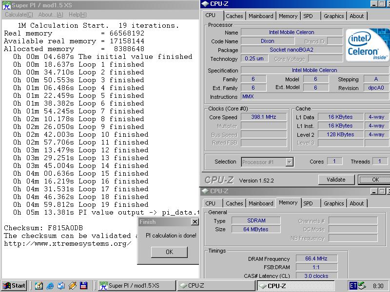Select Caches tab in lower CPU-Z window
The height and width of the screenshot is (292, 390).
[x=234, y=203]
